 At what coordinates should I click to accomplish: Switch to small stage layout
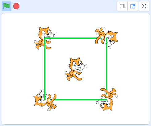pos(122,6)
